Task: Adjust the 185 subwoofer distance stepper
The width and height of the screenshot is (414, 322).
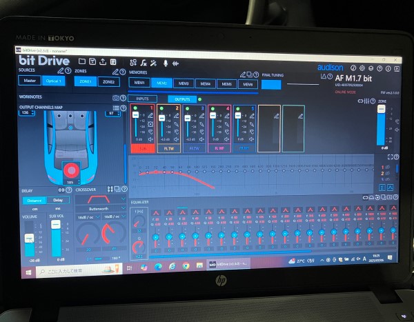Action: point(79,182)
